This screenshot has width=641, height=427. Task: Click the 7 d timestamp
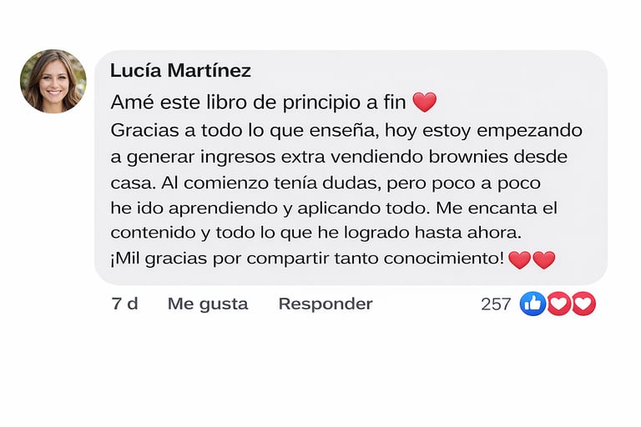(124, 304)
